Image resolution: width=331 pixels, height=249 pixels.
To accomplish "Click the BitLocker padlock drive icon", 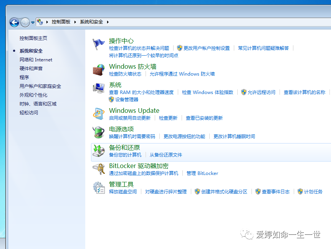I will pos(99,169).
